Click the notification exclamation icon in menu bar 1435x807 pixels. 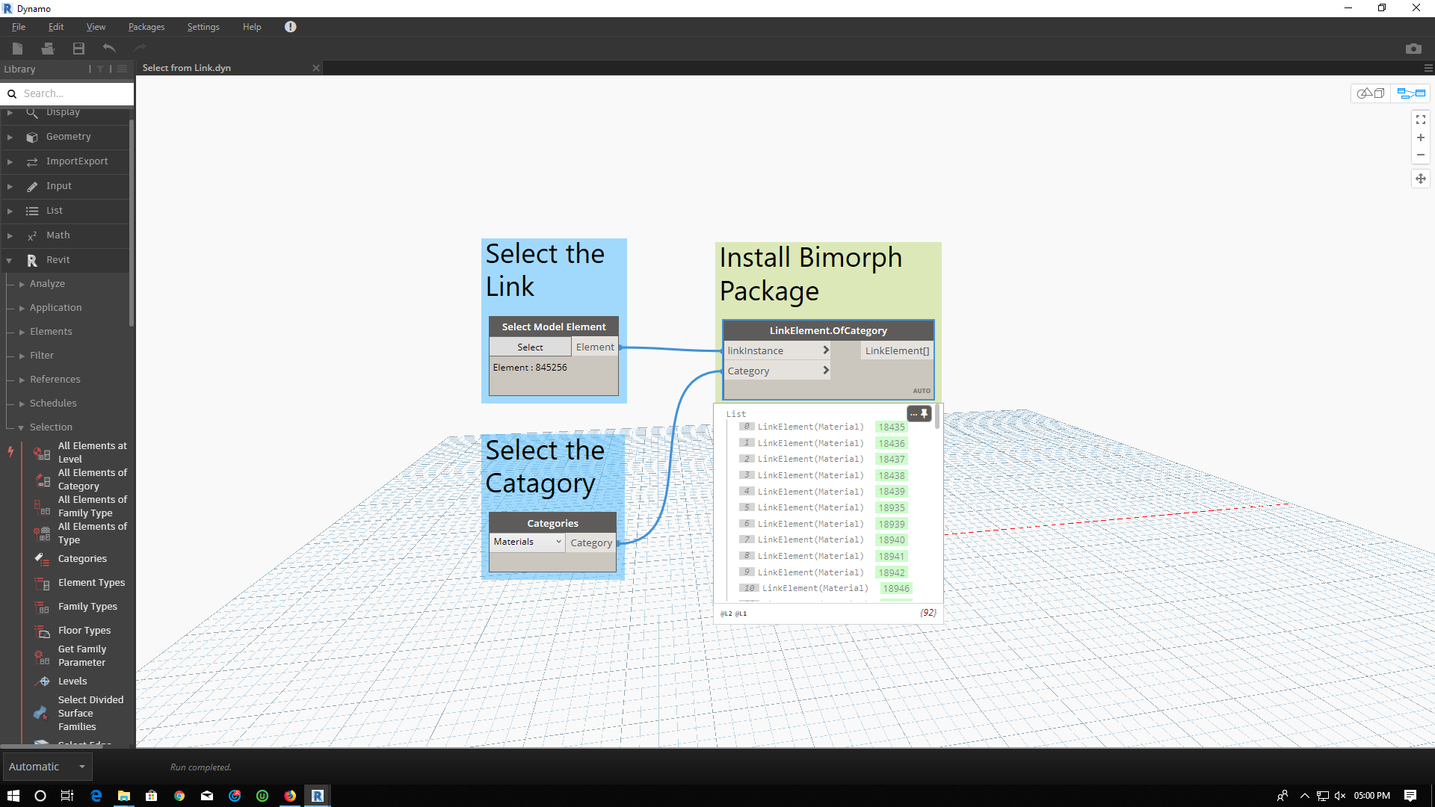tap(290, 27)
